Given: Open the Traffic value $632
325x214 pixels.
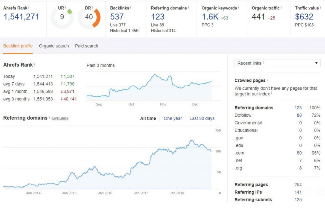Looking at the screenshot, I should [x=304, y=17].
